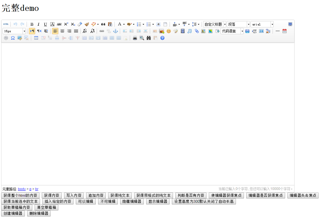Expand the background highlight color arrow

134,25
